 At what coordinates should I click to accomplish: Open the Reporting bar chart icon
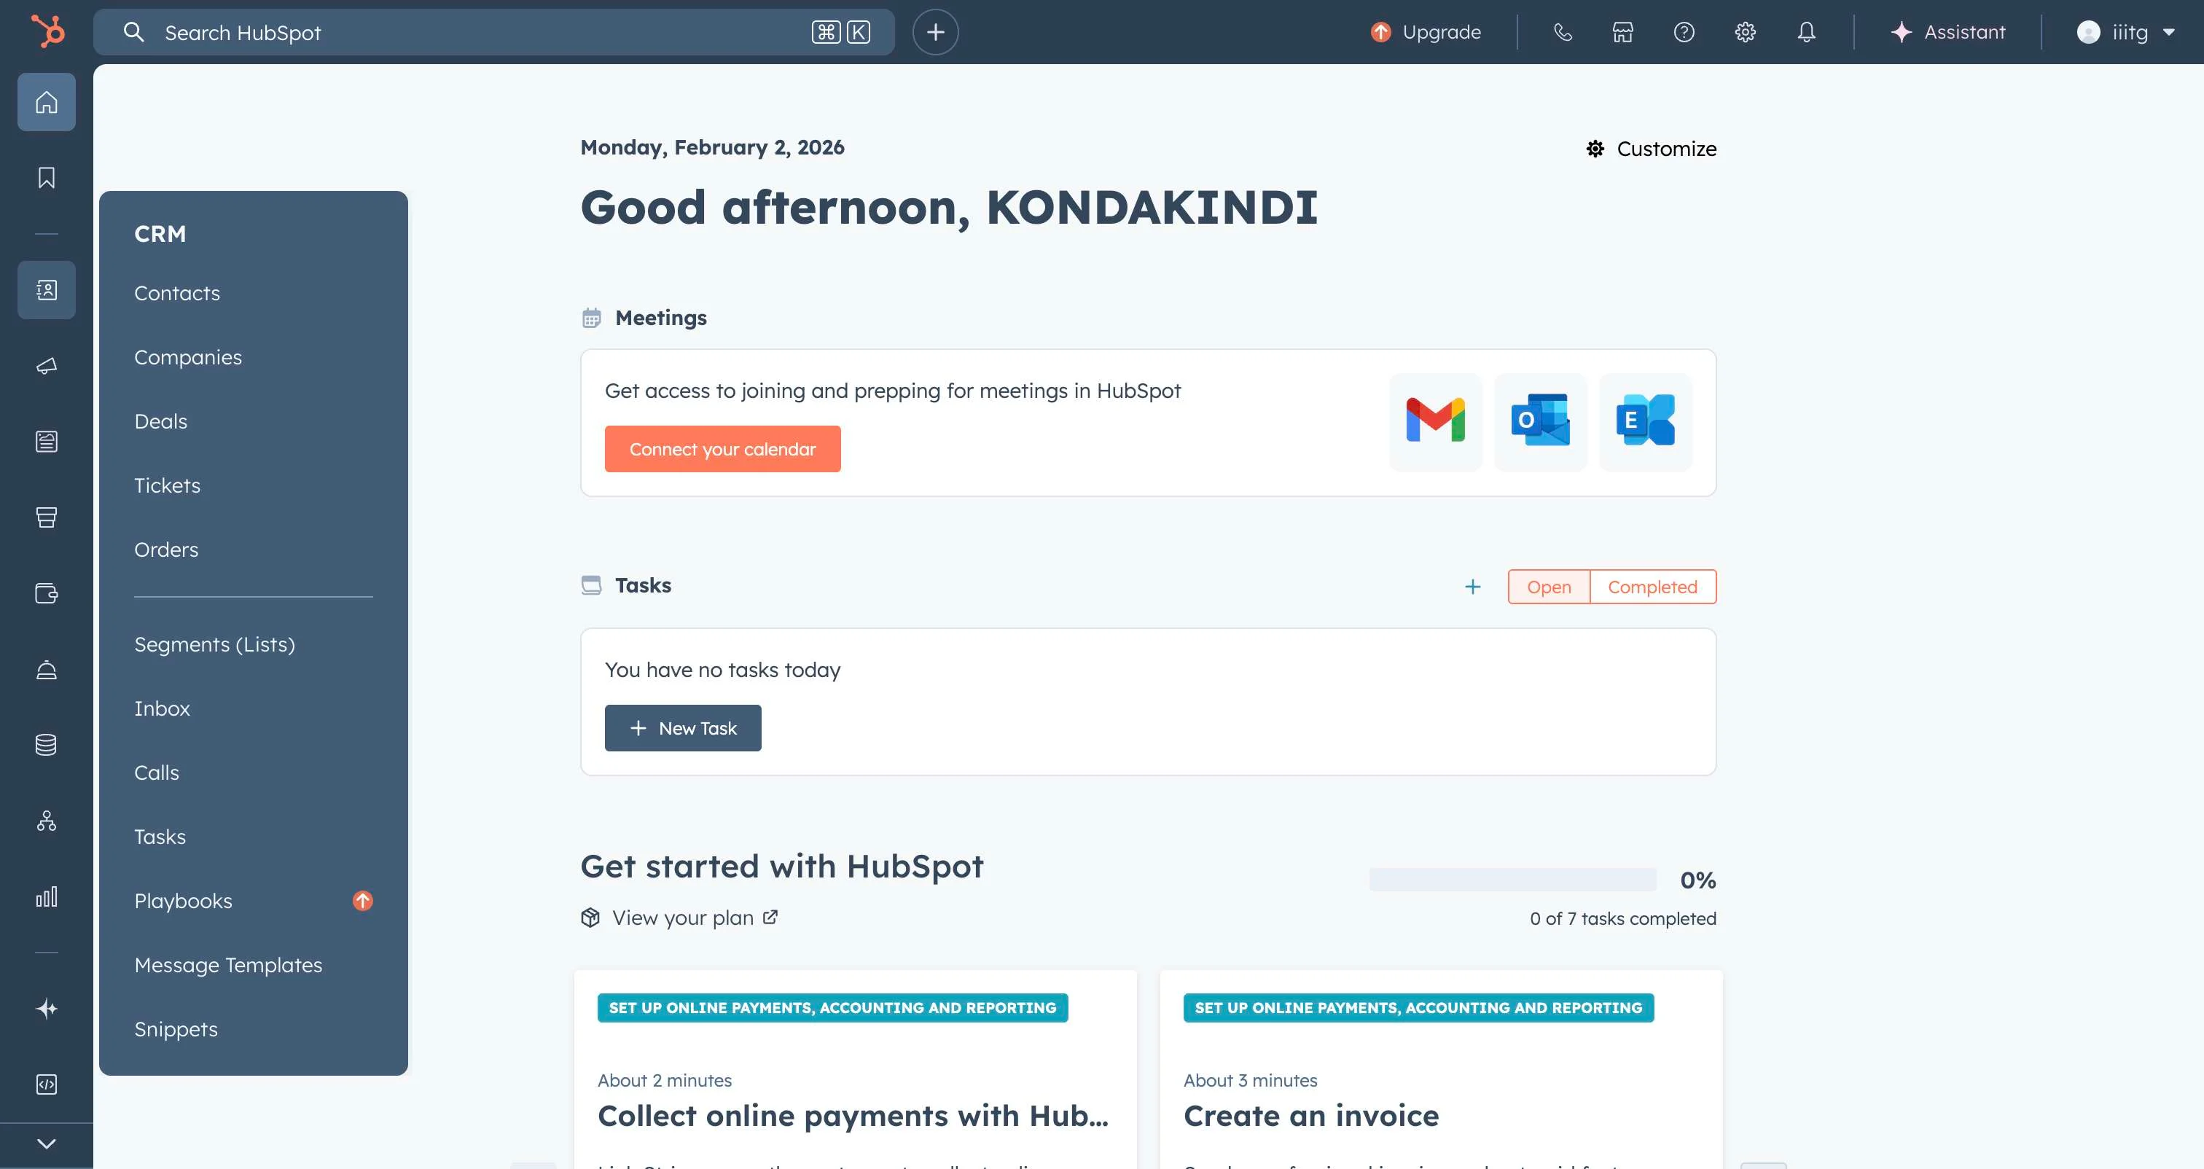click(46, 897)
